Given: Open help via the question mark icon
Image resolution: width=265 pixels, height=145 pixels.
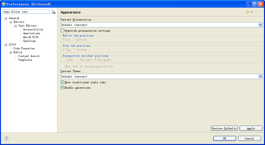Looking at the screenshot, I should tap(7, 138).
